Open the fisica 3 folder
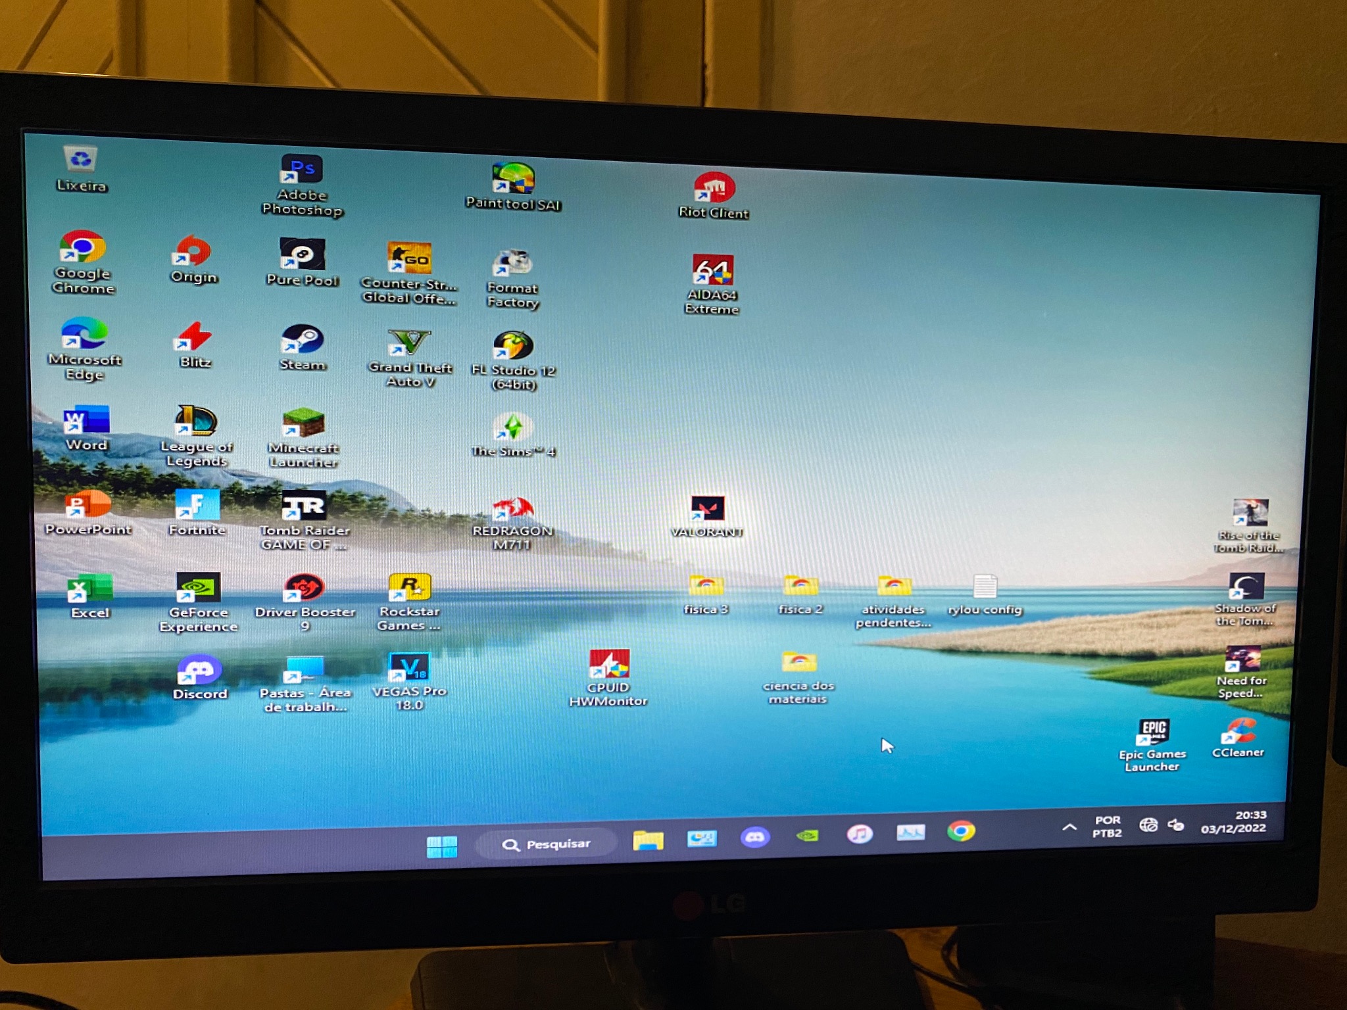This screenshot has height=1010, width=1347. coord(706,594)
